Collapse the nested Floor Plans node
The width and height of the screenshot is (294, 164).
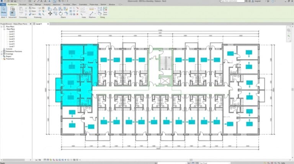4,29
